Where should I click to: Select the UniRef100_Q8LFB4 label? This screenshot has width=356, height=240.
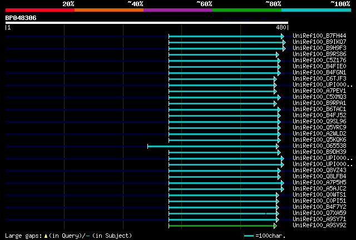pyautogui.click(x=319, y=177)
